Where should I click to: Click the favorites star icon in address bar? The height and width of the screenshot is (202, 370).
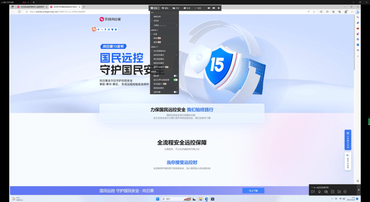(314, 12)
